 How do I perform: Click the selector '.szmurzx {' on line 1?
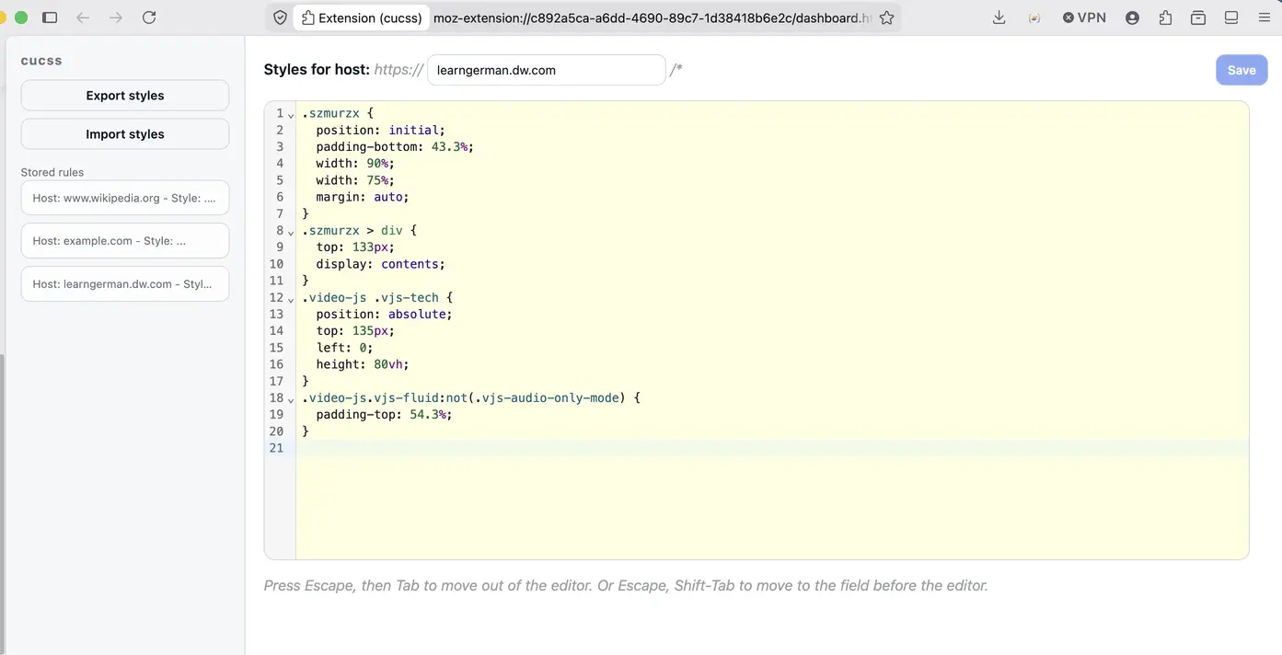pos(338,113)
